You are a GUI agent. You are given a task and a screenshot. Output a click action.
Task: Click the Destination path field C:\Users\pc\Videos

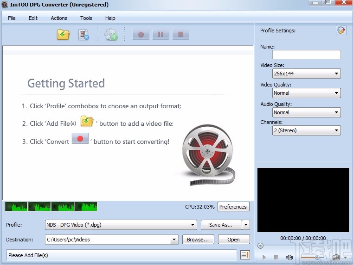[108, 240]
